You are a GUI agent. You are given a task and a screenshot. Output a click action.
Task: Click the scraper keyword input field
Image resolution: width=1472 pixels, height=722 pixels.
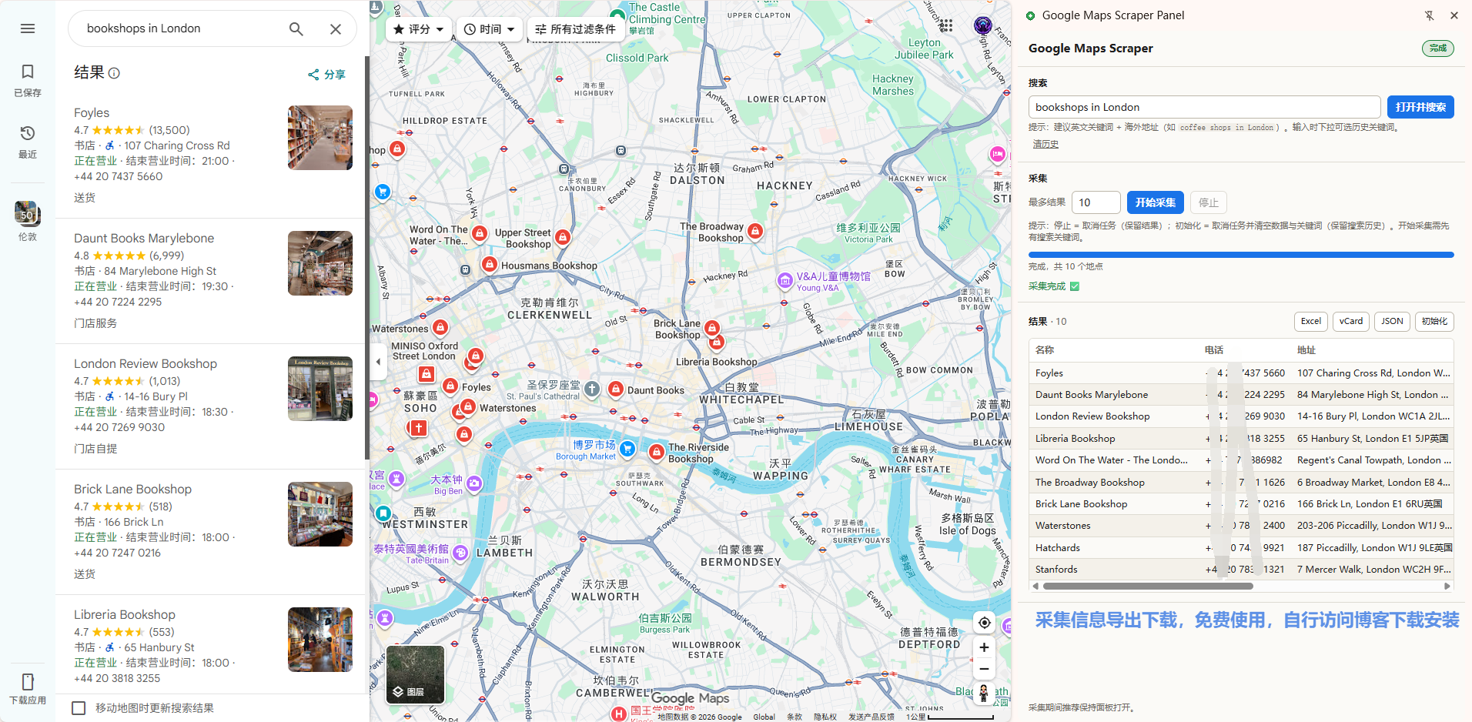1204,107
